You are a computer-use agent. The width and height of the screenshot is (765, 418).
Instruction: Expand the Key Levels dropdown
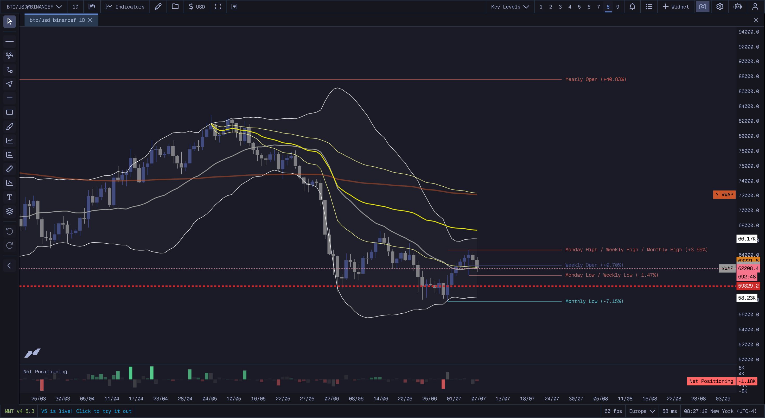[x=510, y=7]
